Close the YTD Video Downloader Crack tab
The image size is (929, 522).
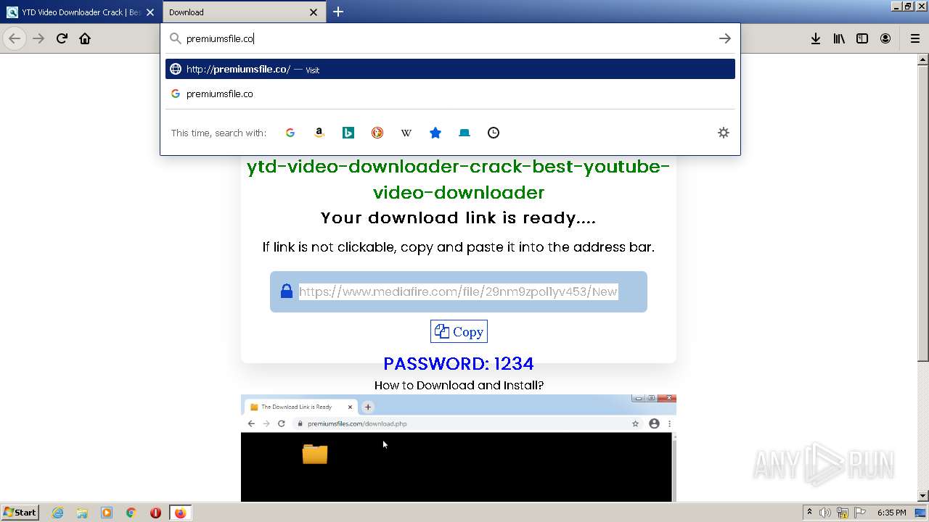[152, 12]
